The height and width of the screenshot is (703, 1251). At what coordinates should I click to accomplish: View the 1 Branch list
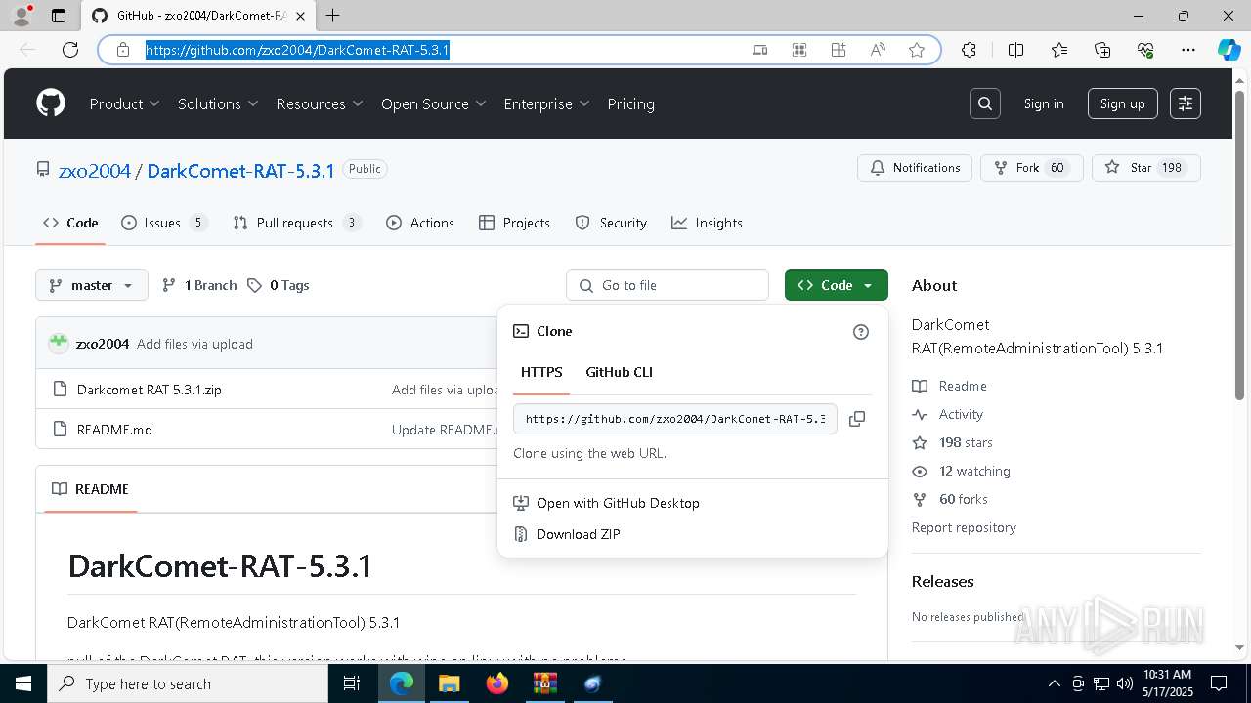pyautogui.click(x=199, y=285)
